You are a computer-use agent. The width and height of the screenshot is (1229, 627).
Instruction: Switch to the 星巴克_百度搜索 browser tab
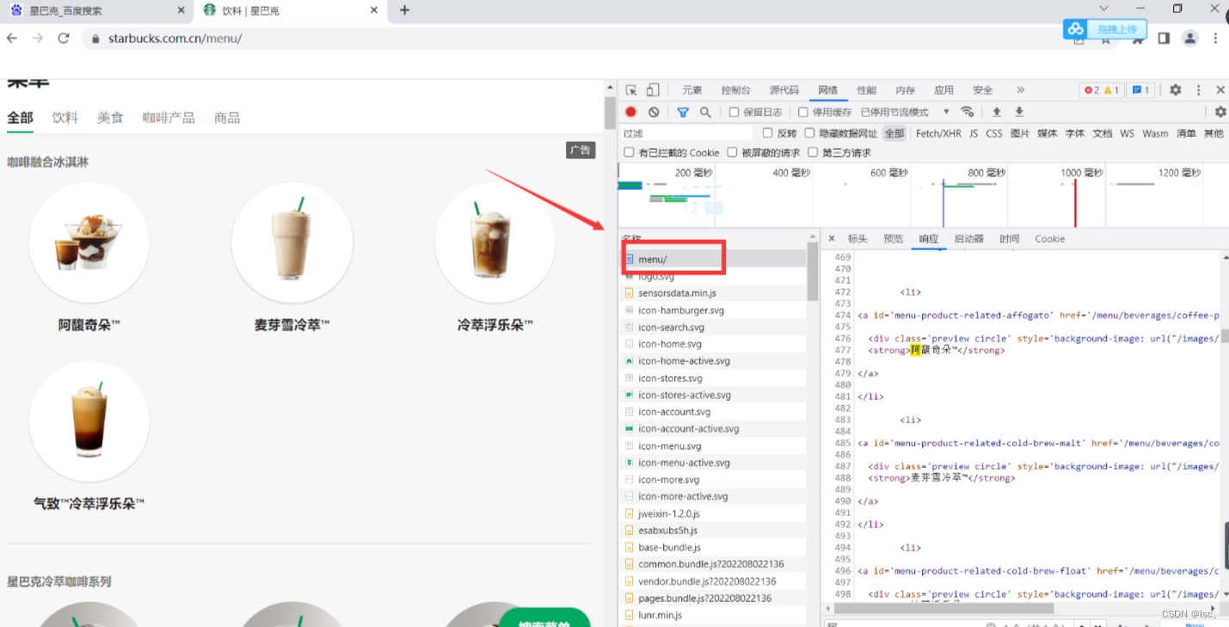pos(96,11)
